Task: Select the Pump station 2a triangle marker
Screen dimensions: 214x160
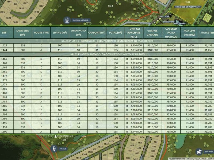Action: click(x=56, y=136)
